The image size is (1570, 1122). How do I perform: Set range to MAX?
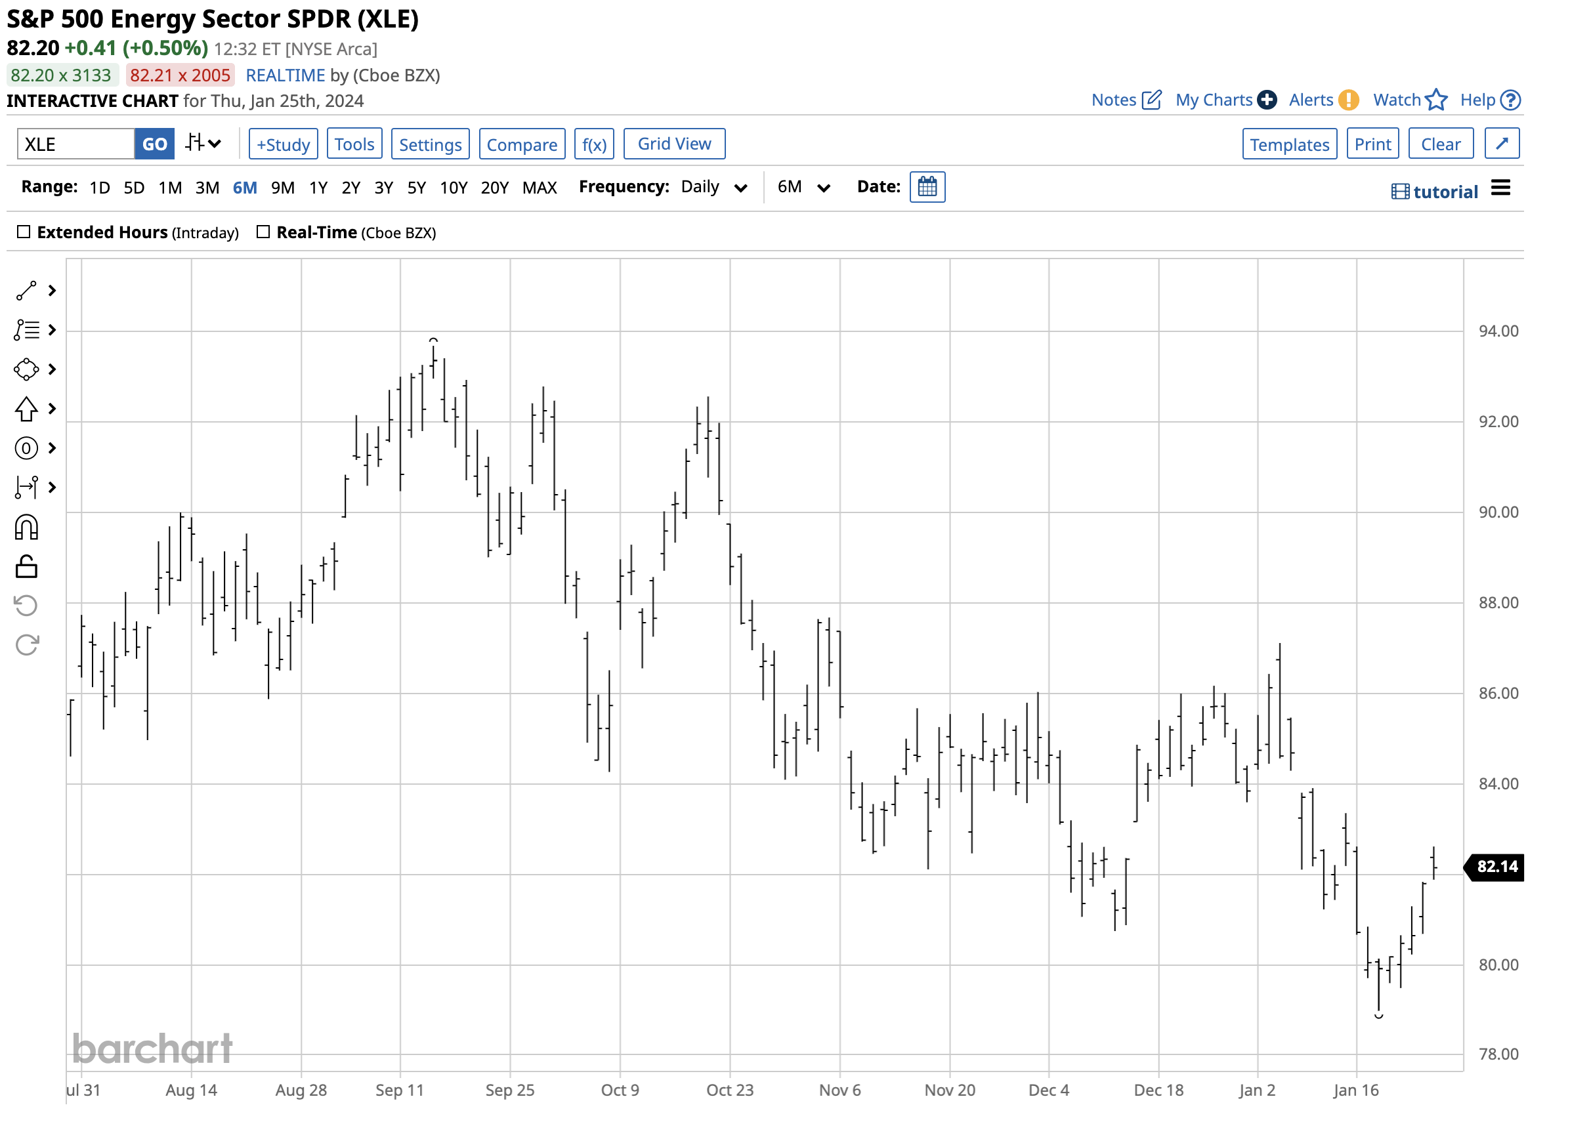pyautogui.click(x=539, y=187)
